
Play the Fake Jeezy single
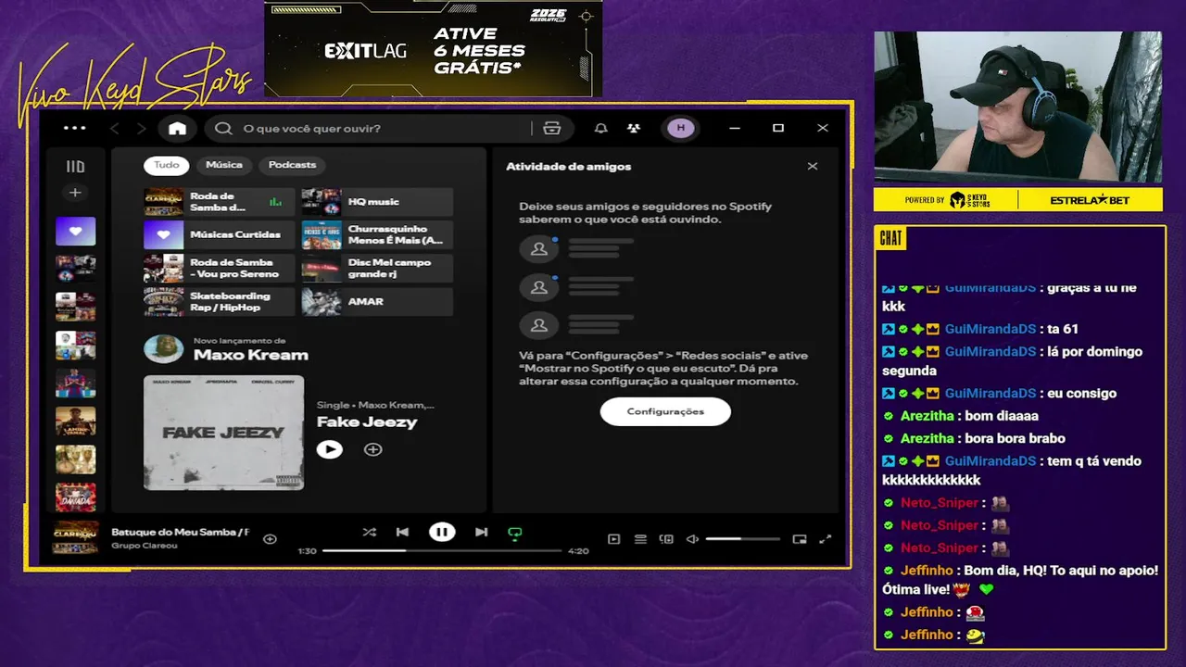pyautogui.click(x=329, y=449)
